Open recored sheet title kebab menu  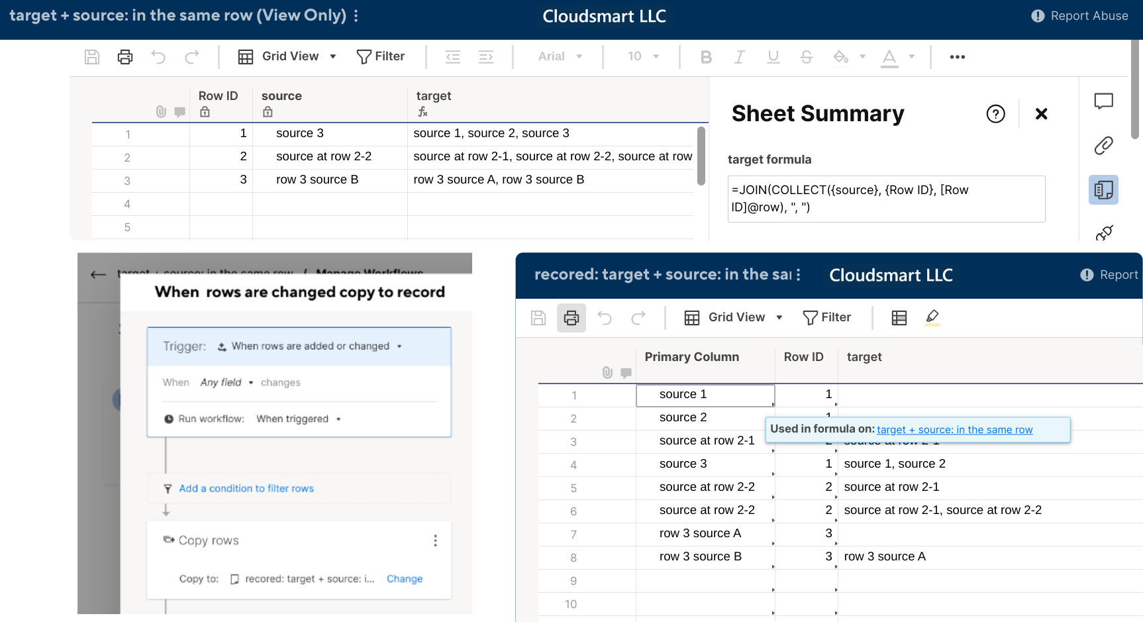[799, 275]
